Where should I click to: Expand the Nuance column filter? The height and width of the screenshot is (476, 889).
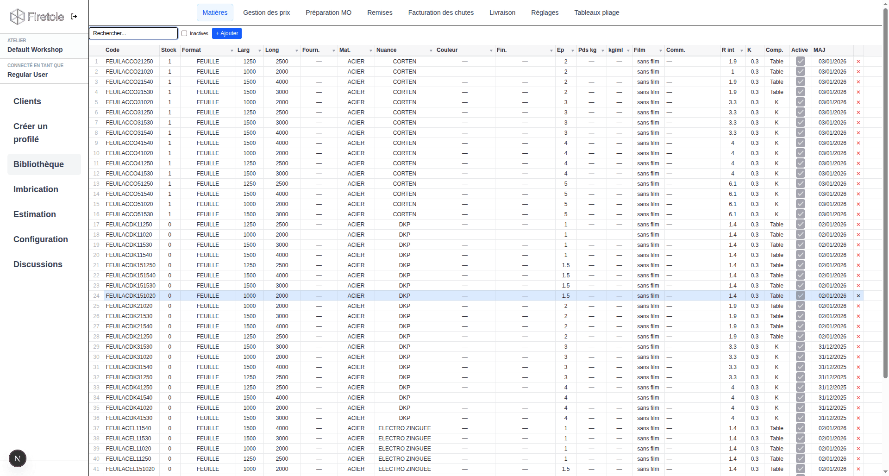pos(431,50)
